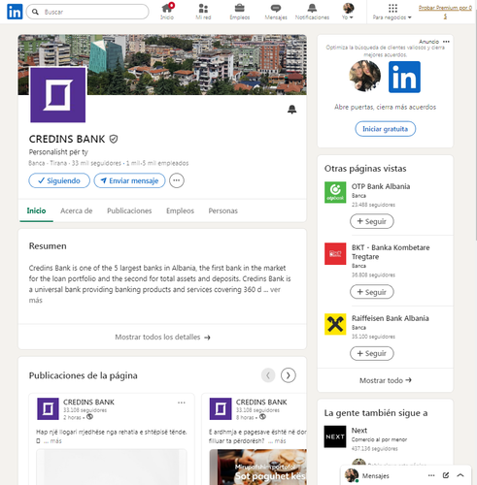Click Enviar mensaje button
Viewport: 477px width, 485px height.
click(x=129, y=180)
